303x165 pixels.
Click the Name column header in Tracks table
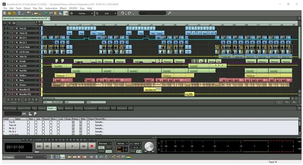point(17,119)
